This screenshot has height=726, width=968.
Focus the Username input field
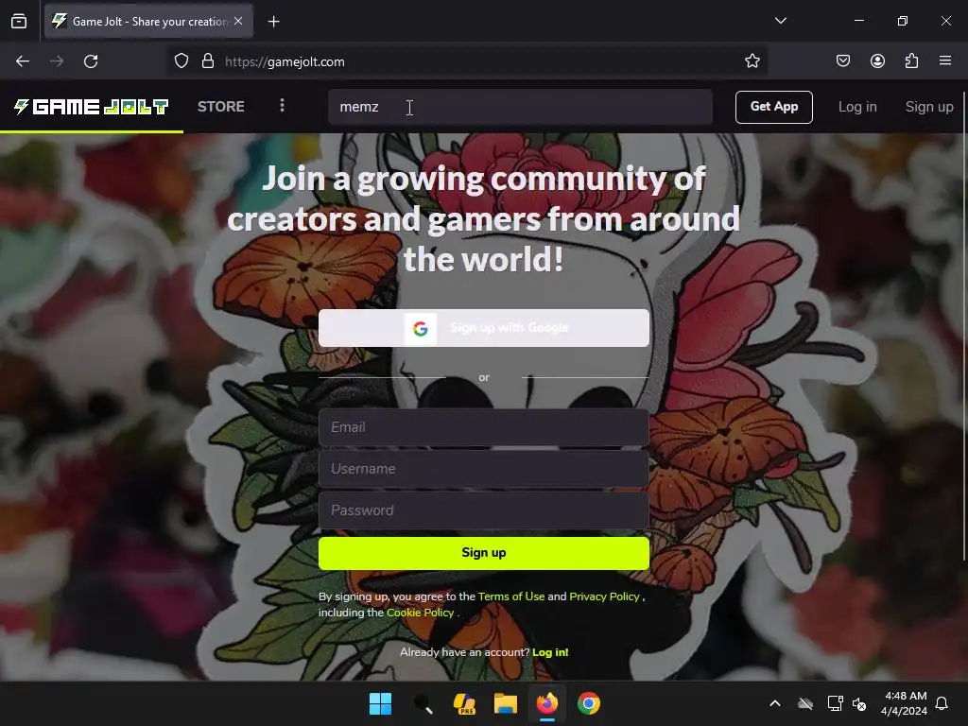[484, 469]
